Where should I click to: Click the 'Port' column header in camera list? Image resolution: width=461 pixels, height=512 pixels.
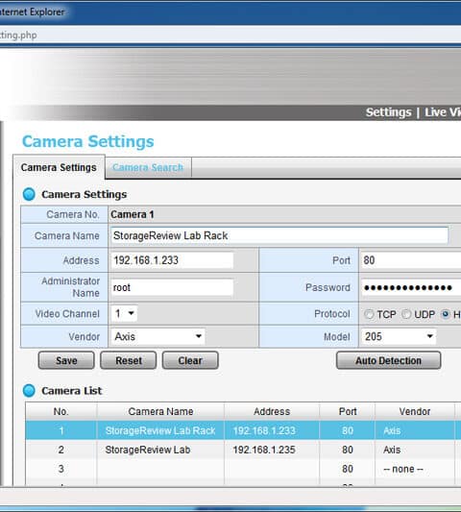tap(348, 411)
